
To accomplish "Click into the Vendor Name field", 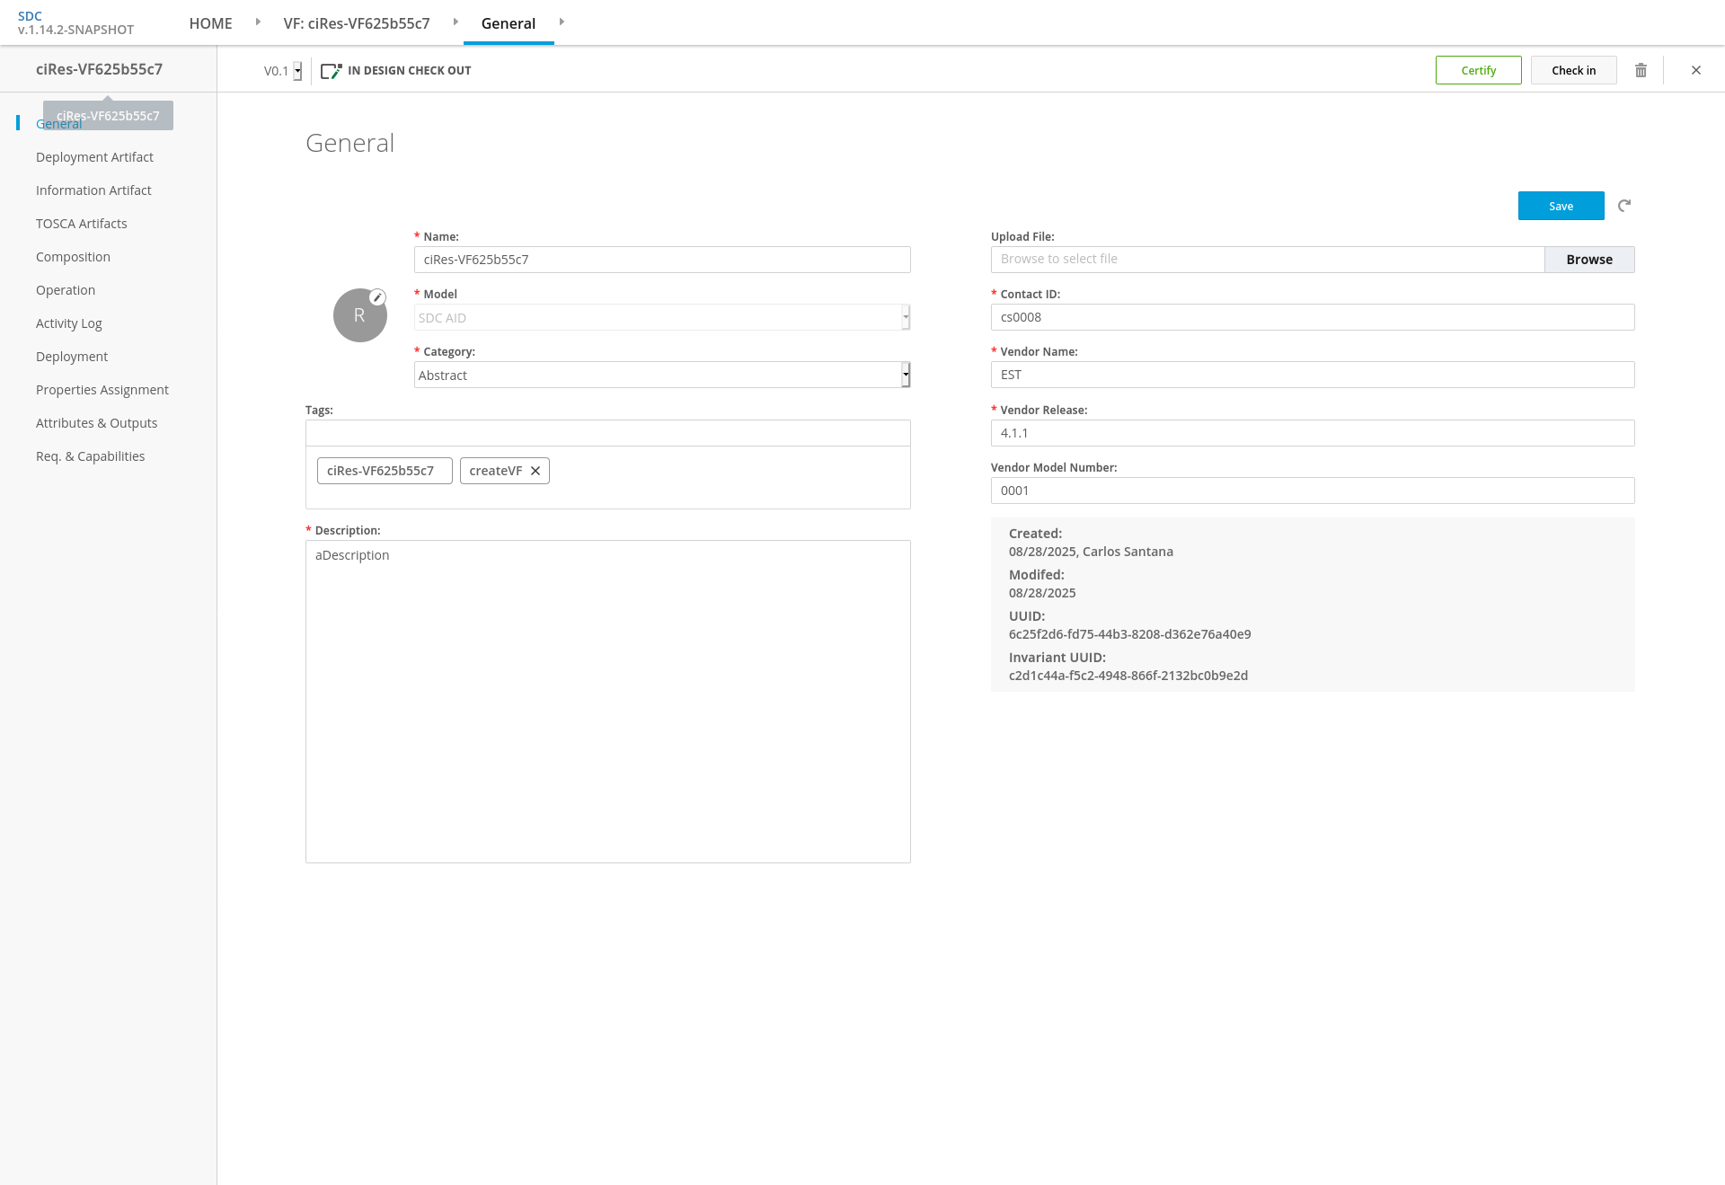I will (1313, 375).
